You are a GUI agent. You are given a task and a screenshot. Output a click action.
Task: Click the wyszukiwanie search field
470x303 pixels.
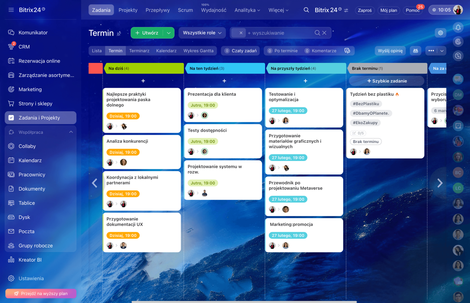coord(280,33)
